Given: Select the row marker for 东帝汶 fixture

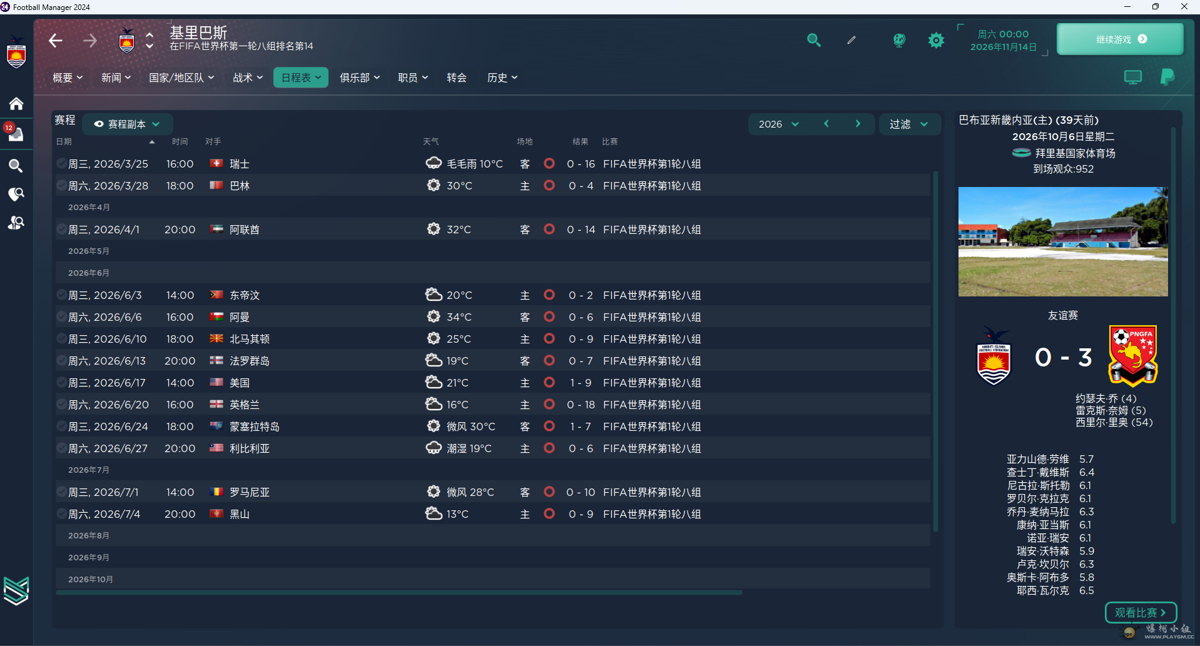Looking at the screenshot, I should coord(61,295).
